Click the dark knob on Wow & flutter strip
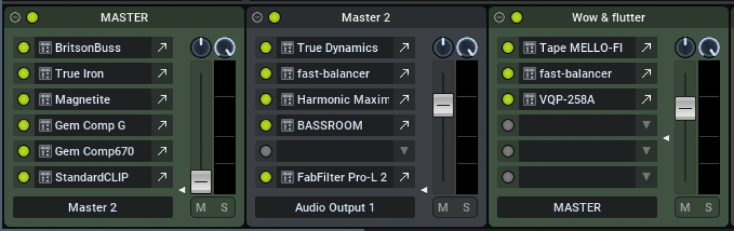Screen dimensions: 734x231 tap(685, 47)
